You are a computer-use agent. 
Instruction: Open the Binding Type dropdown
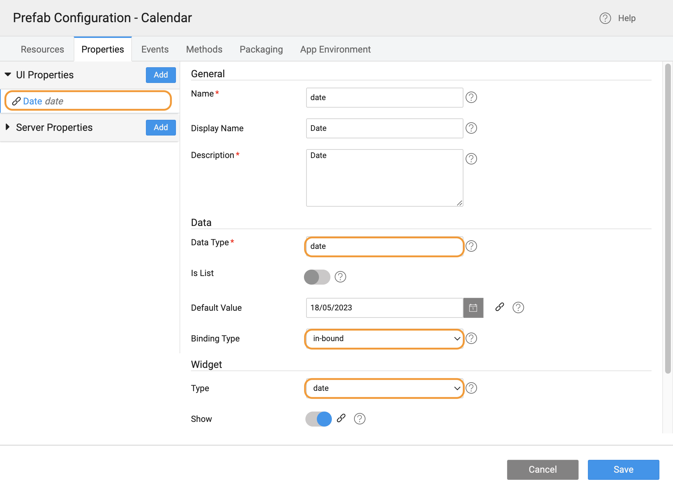[x=384, y=339]
